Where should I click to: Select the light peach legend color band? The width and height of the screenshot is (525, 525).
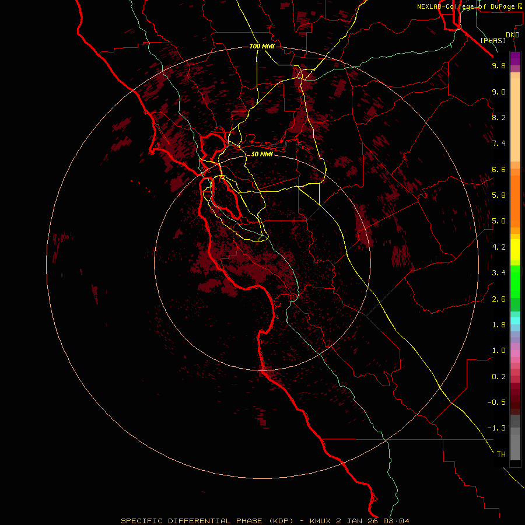(515, 120)
